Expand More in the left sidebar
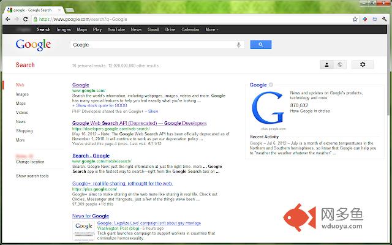 point(20,140)
